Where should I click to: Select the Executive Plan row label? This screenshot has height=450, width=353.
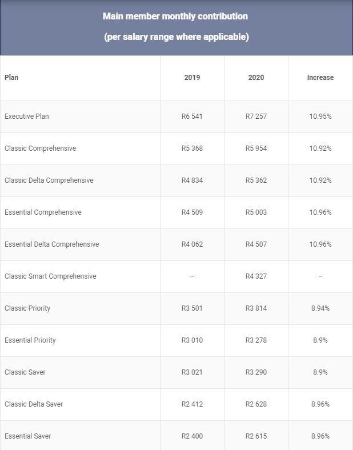(x=27, y=116)
